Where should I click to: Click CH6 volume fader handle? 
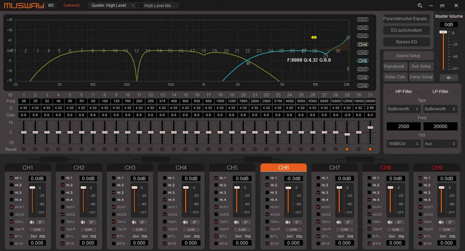tap(288, 188)
